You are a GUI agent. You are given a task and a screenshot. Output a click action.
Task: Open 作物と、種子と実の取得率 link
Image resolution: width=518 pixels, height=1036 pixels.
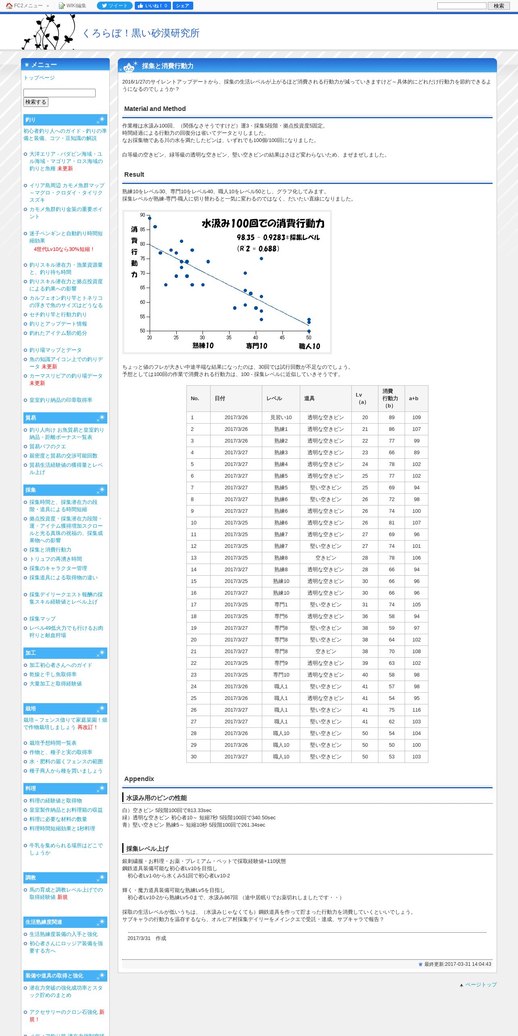pyautogui.click(x=61, y=752)
